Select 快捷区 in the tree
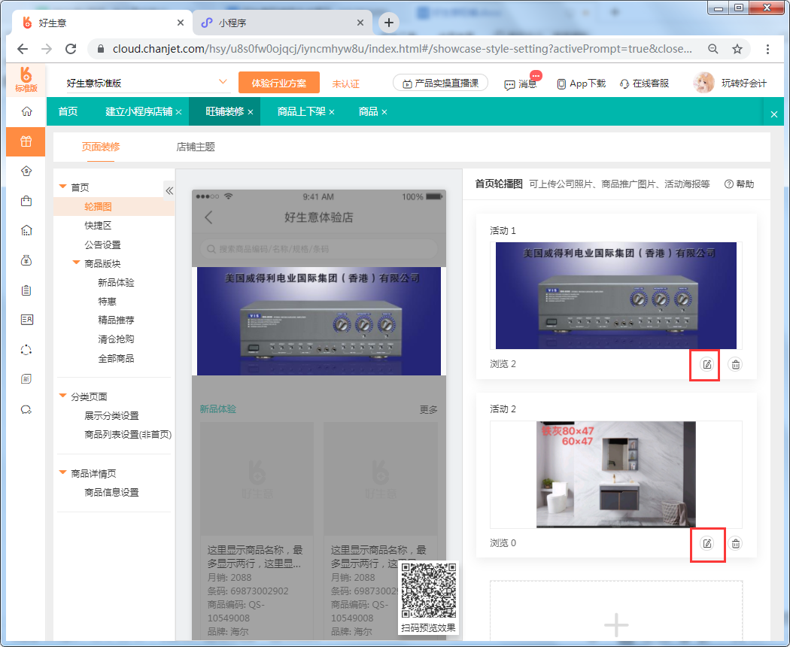 [x=98, y=225]
